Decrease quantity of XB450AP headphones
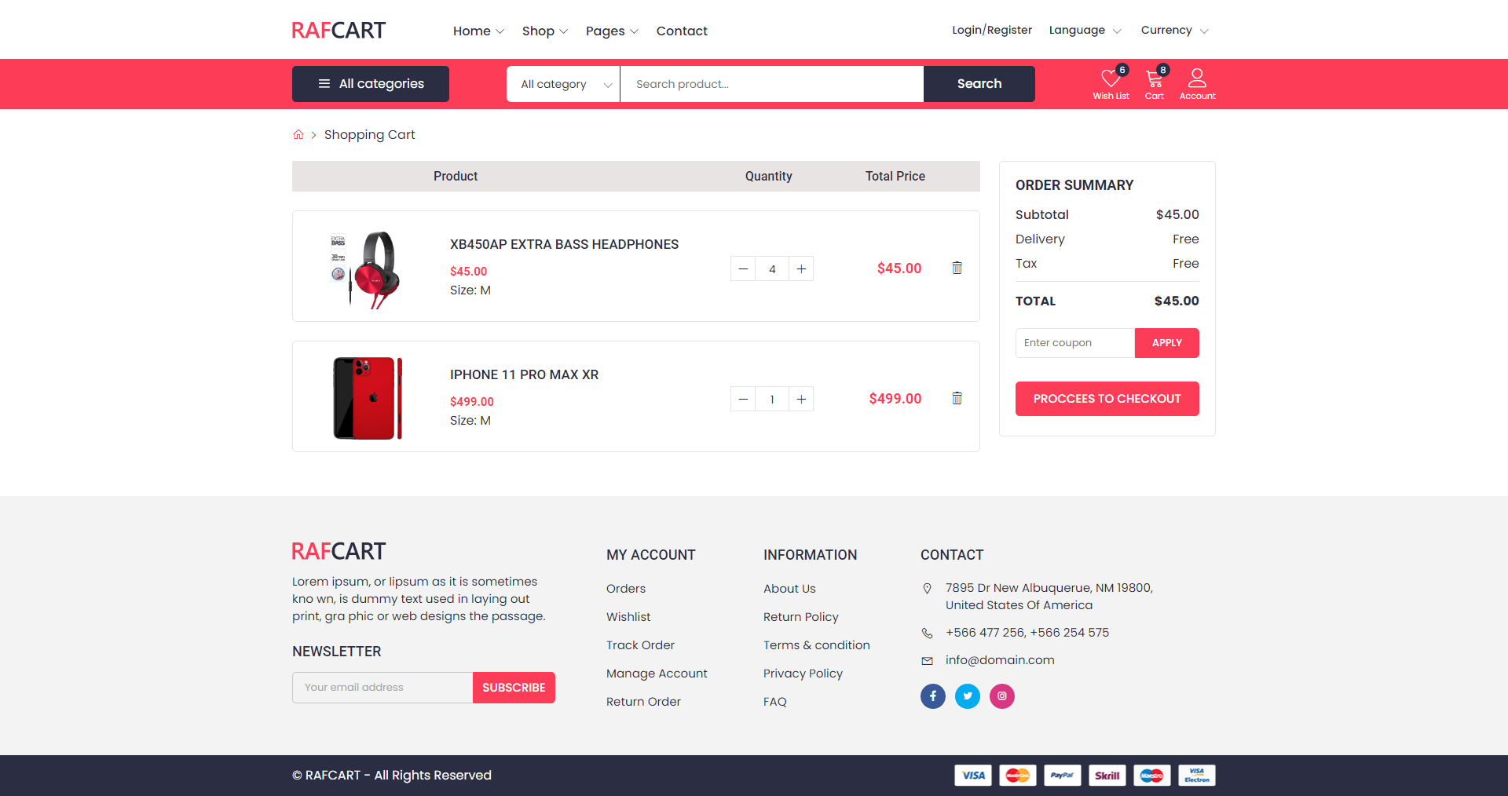1508x796 pixels. (743, 268)
